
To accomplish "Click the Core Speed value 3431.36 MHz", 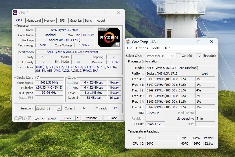I will [x=49, y=82].
